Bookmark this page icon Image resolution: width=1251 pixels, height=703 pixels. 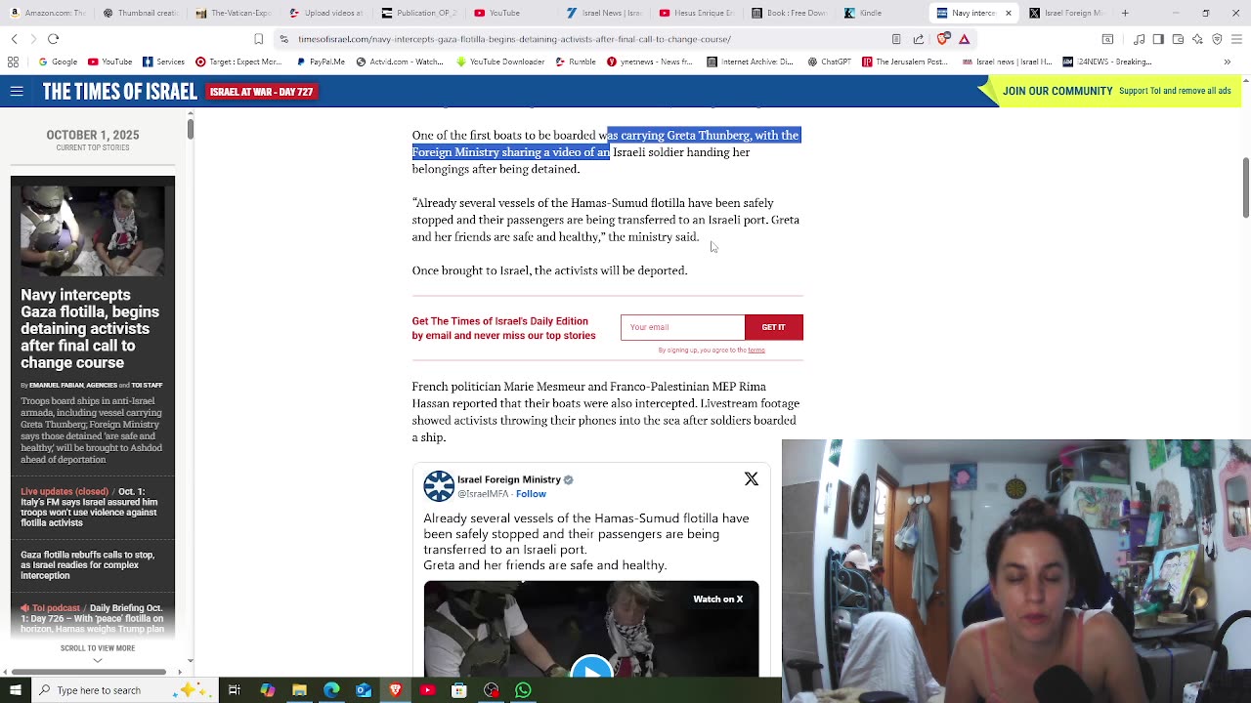(x=258, y=39)
